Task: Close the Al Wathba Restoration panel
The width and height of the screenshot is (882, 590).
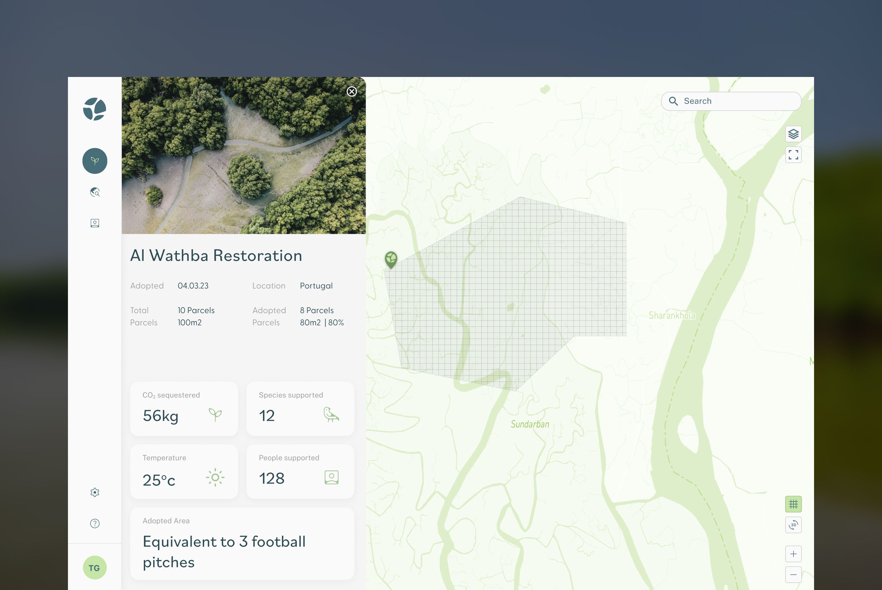Action: 351,91
